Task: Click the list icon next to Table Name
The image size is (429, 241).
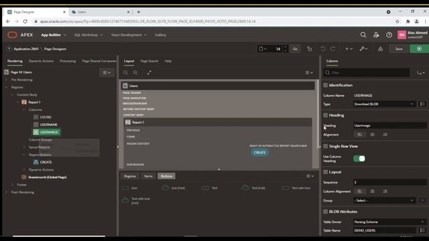Action: click(x=422, y=230)
